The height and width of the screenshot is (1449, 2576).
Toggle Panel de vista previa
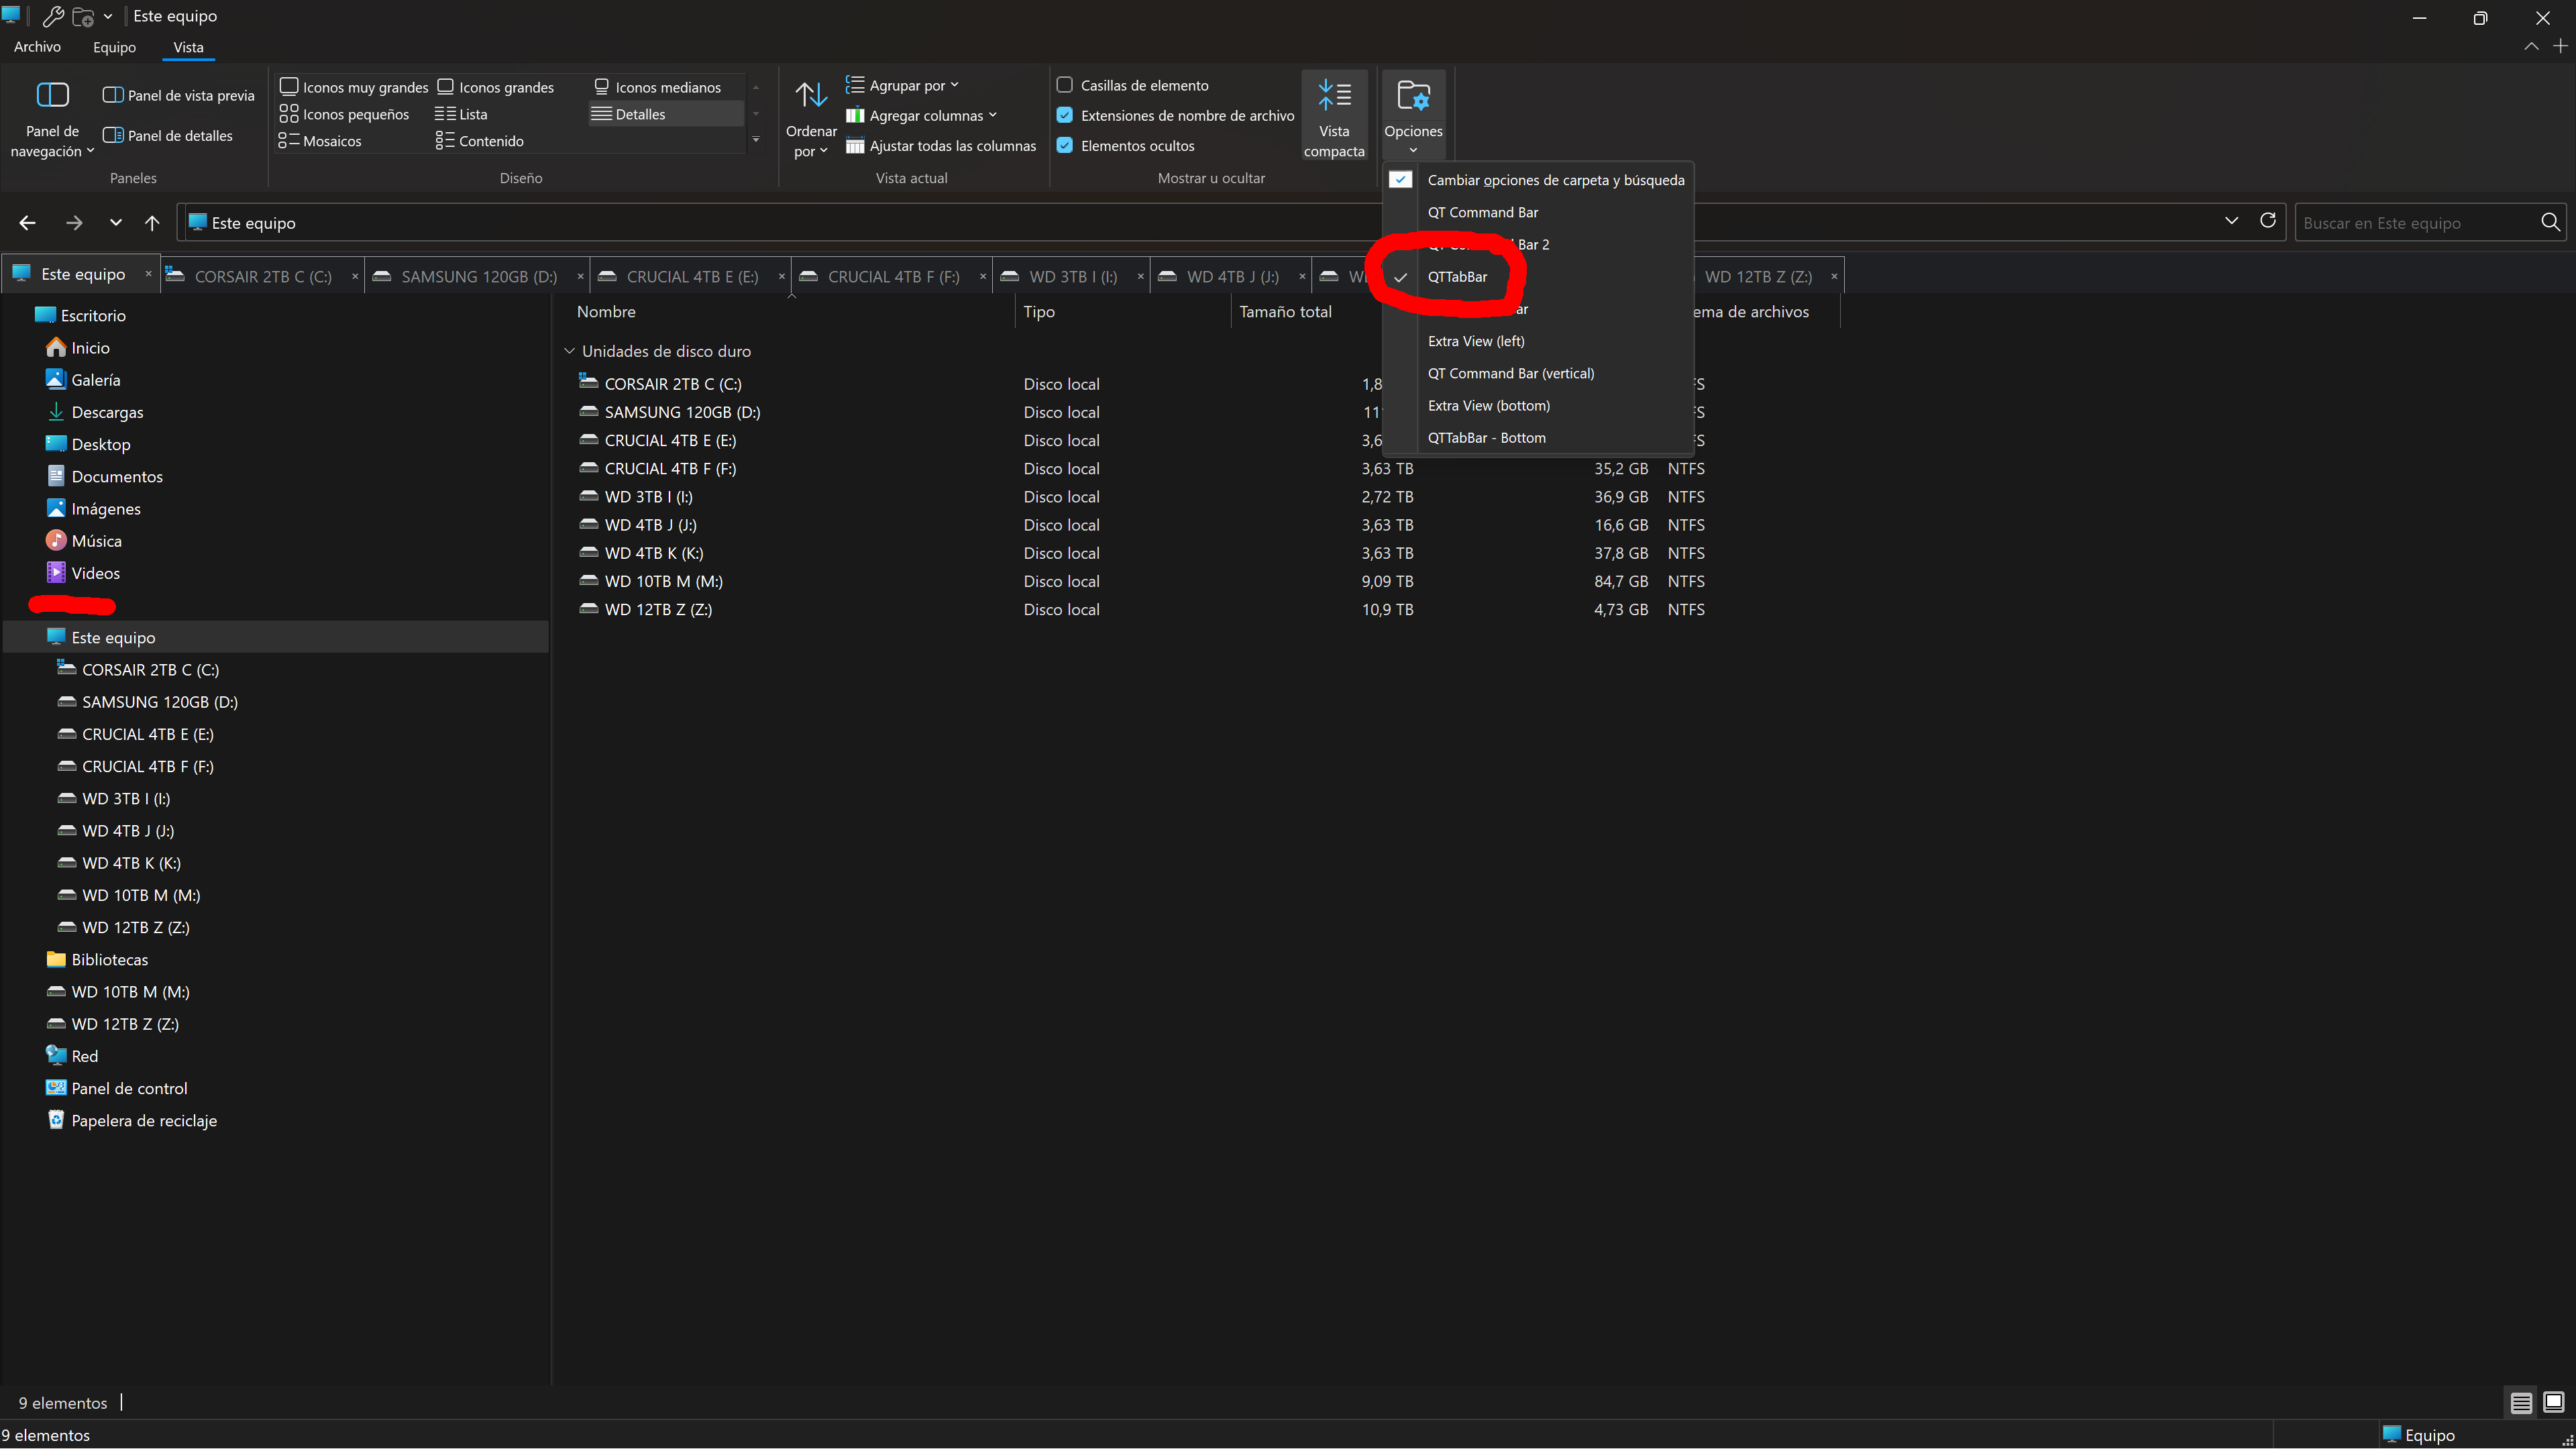click(x=179, y=95)
